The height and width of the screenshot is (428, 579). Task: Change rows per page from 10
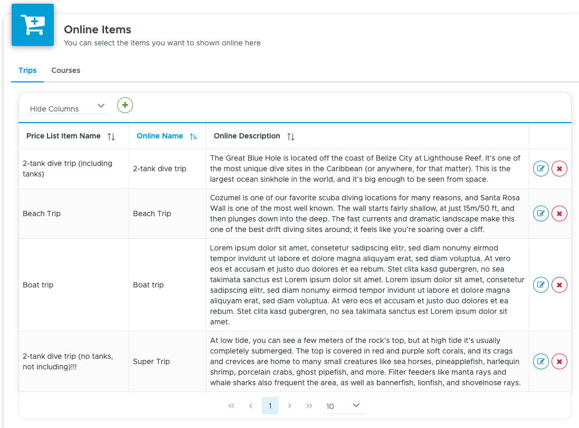point(344,406)
